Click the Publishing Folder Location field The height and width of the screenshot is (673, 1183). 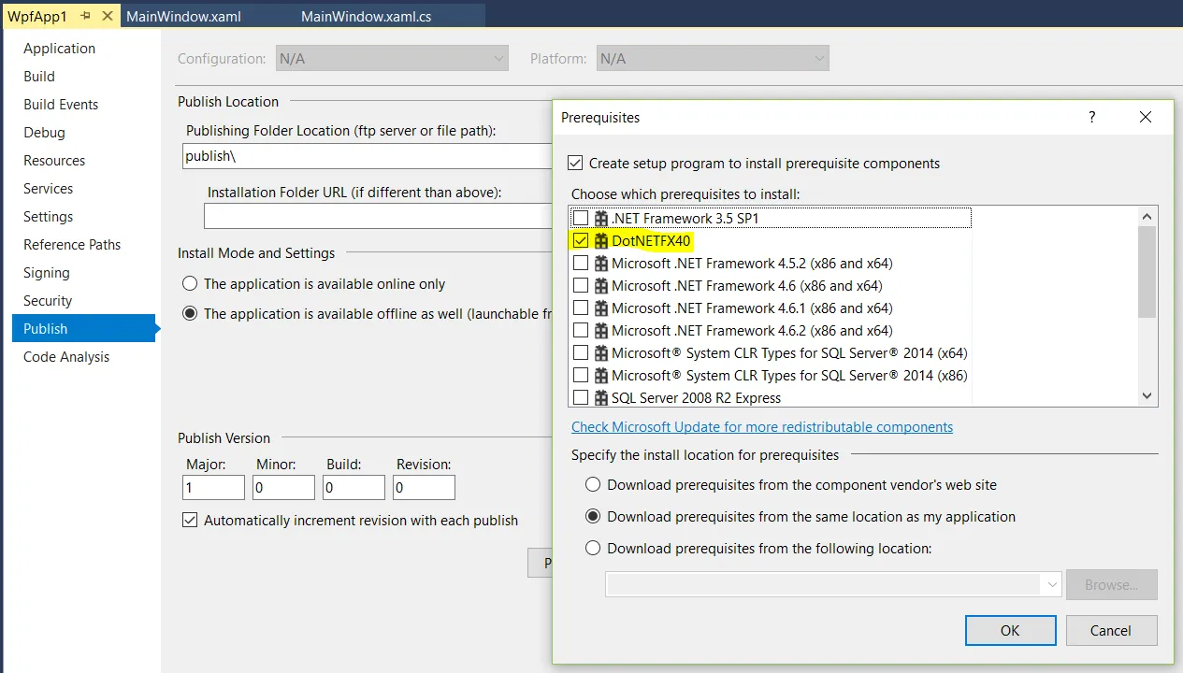click(368, 156)
